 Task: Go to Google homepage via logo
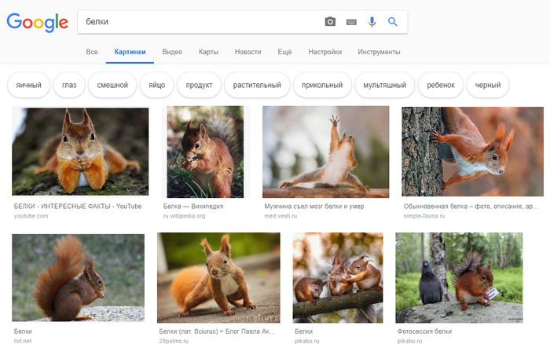[36, 23]
